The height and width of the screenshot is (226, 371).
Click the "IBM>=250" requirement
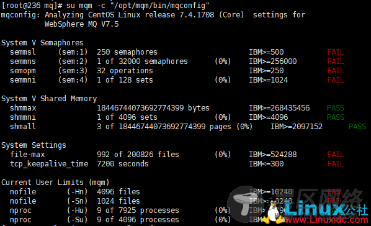pyautogui.click(x=266, y=71)
